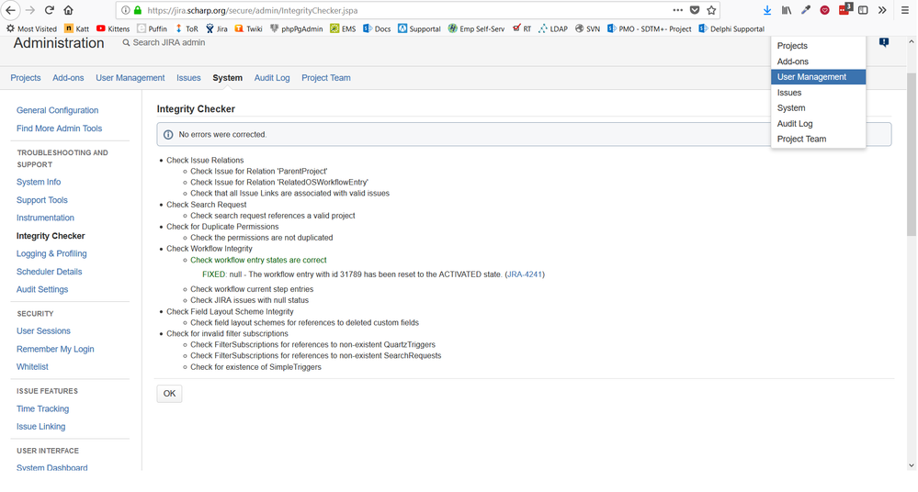Choose User Management in dropdown menu
The image size is (918, 492).
[x=818, y=76]
